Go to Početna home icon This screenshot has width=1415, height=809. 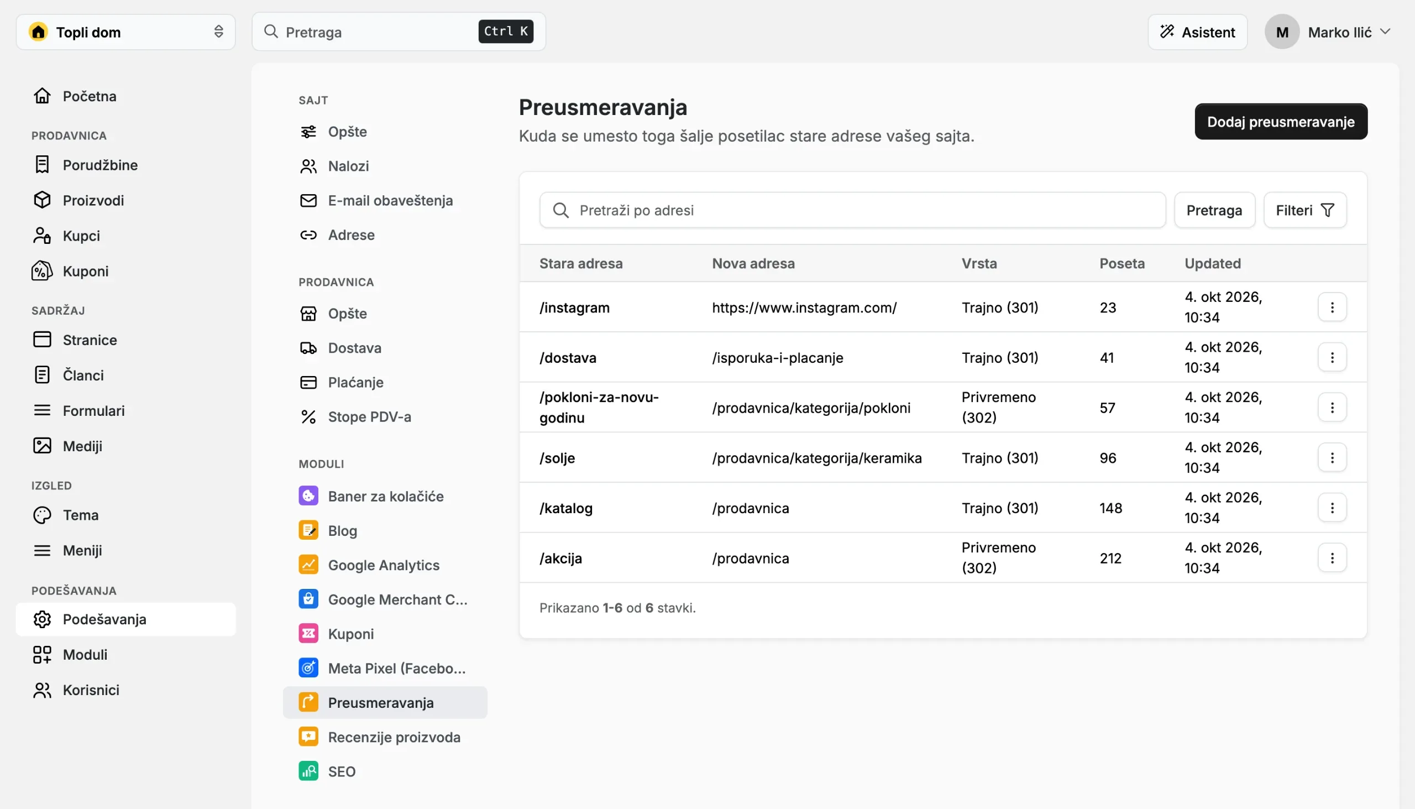(x=42, y=96)
